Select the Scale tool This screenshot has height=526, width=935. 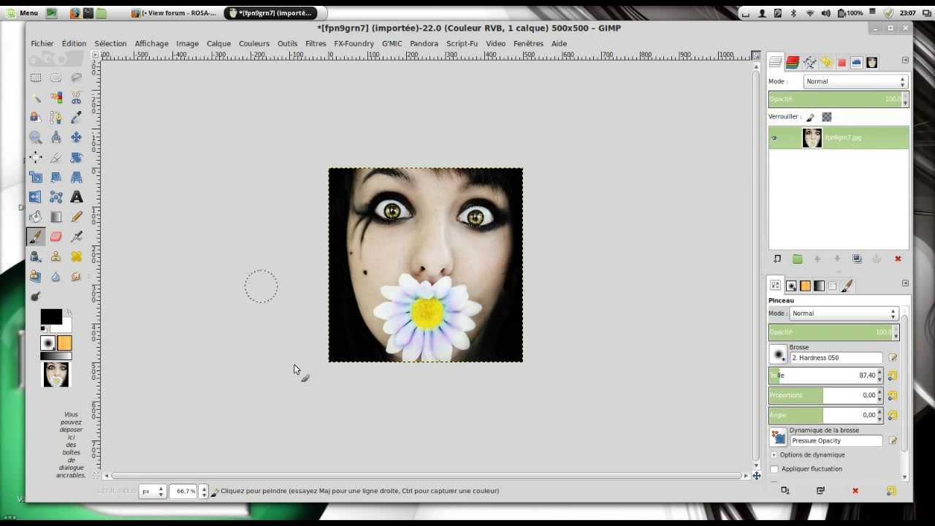(x=35, y=177)
